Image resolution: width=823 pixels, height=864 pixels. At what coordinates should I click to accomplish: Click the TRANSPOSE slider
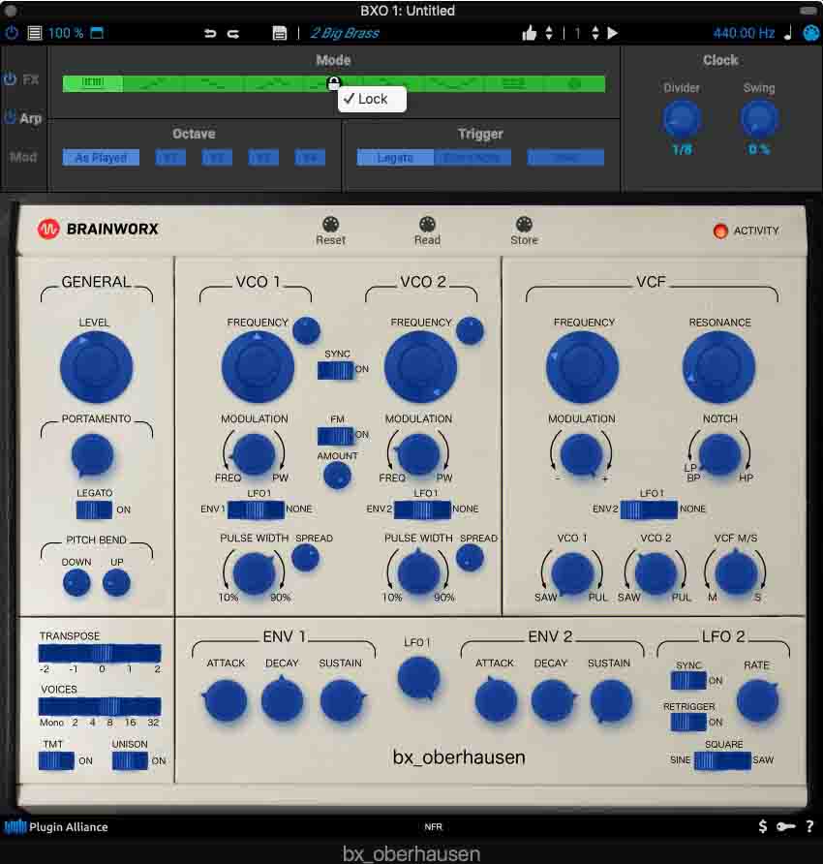point(100,653)
